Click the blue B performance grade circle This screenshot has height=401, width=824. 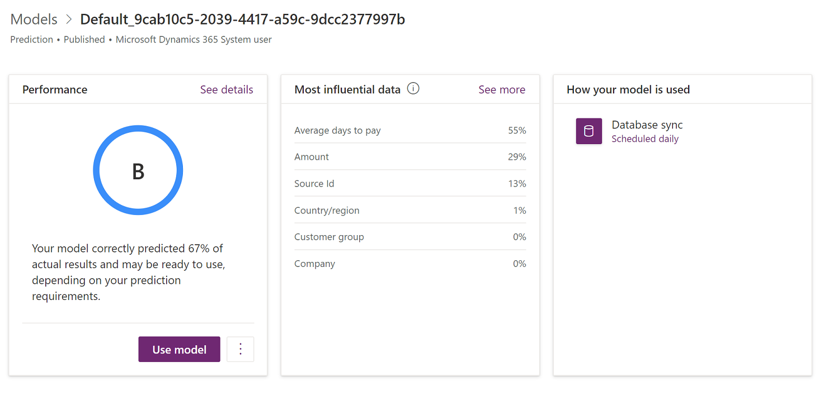(x=138, y=170)
